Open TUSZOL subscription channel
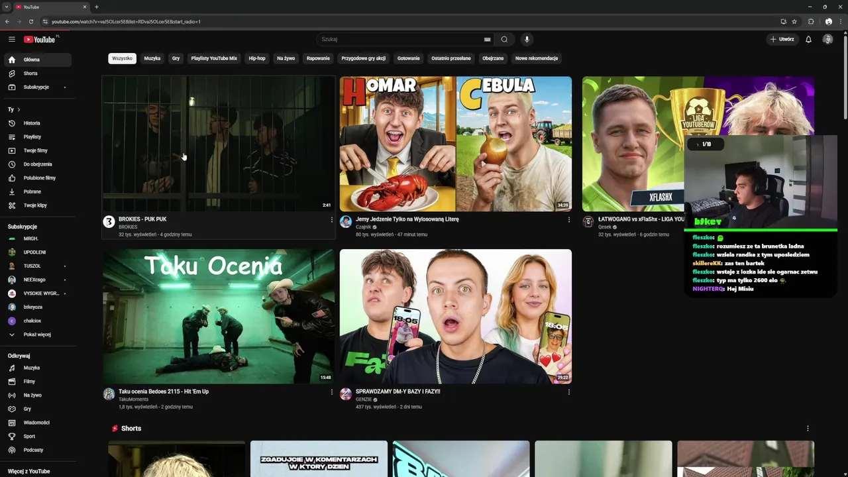 pos(38,266)
